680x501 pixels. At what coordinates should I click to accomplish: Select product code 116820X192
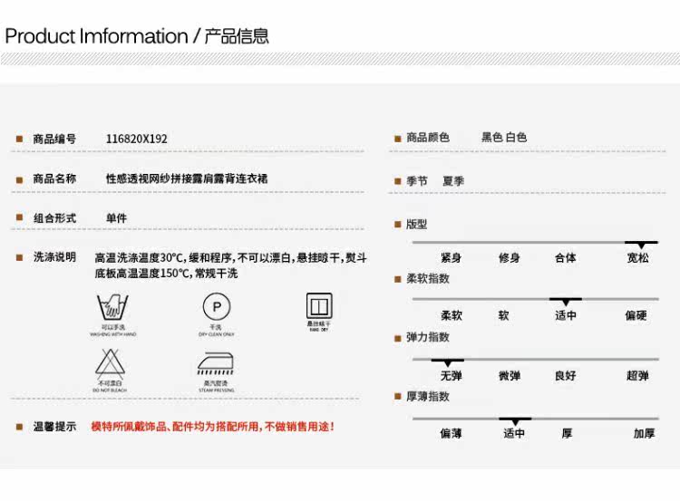pos(137,139)
